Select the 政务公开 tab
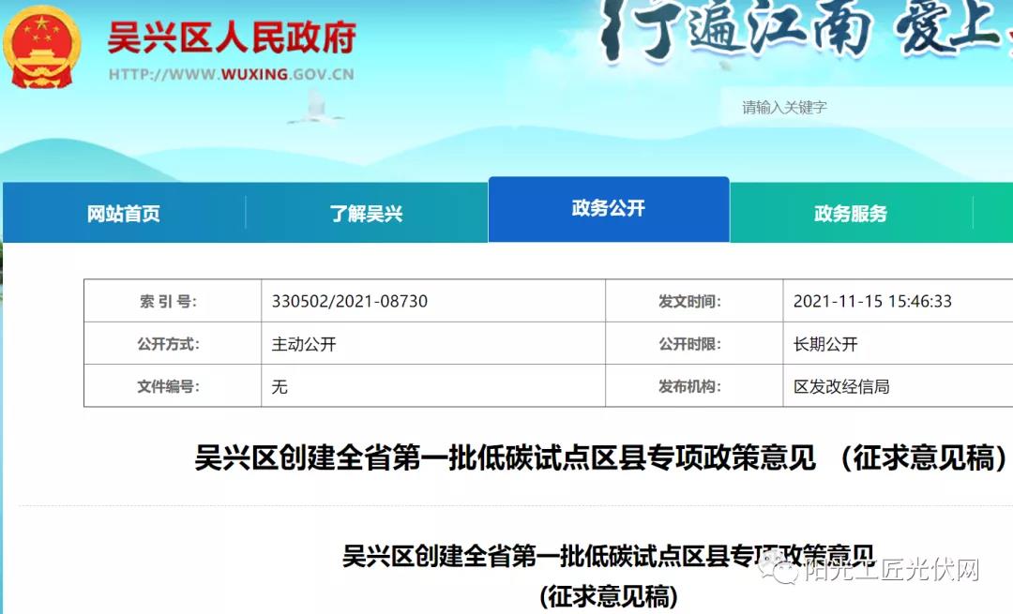 (608, 209)
